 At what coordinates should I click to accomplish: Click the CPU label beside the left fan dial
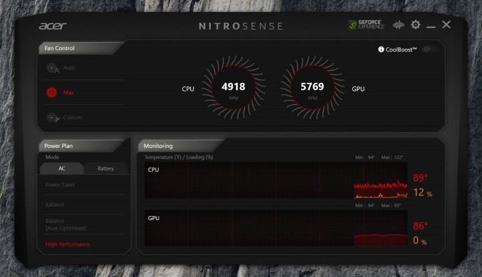188,89
